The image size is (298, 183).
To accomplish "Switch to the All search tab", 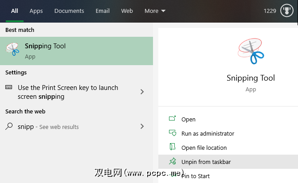I will coord(14,11).
